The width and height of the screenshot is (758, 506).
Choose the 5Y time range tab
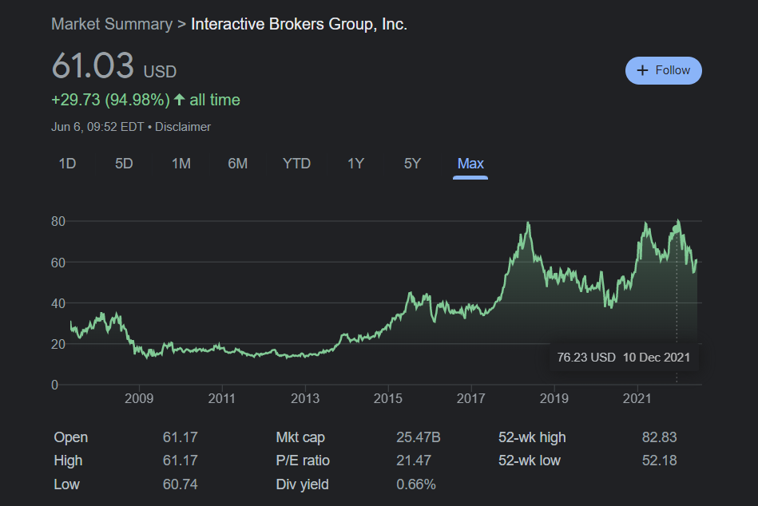(x=412, y=164)
